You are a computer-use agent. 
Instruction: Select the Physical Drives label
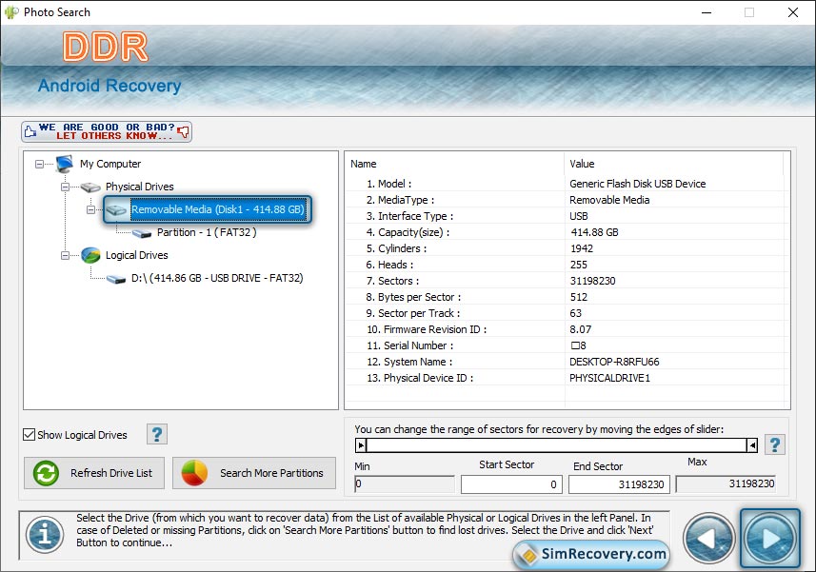pos(139,187)
